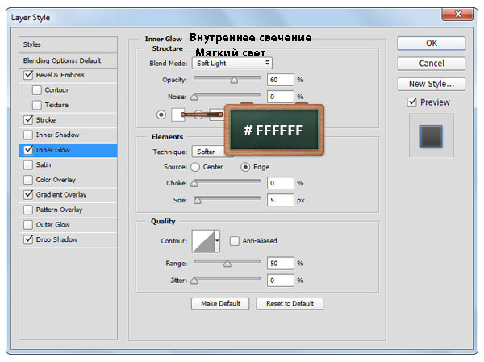Screen dimensions: 484x362
Task: Toggle the Preview checkbox
Action: (x=411, y=102)
